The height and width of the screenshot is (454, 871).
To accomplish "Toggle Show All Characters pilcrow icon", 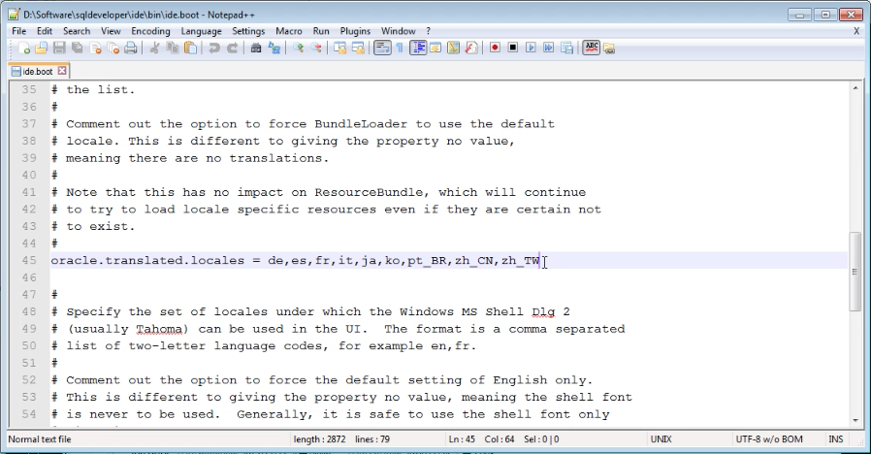I will coord(400,49).
